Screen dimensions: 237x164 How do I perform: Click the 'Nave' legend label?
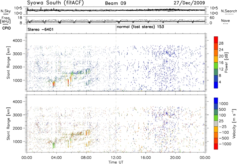click(x=225, y=20)
